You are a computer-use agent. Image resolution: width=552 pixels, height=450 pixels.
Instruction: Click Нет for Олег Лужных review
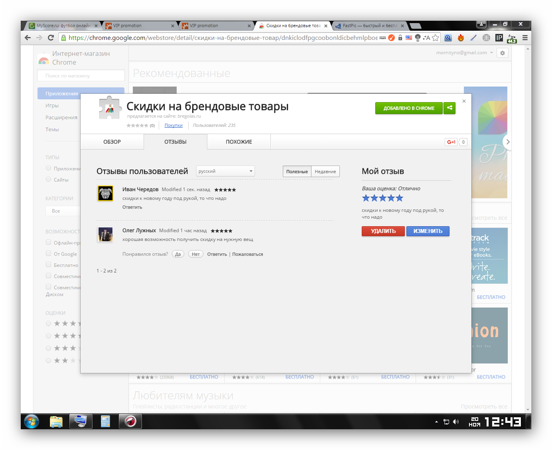[x=196, y=254]
